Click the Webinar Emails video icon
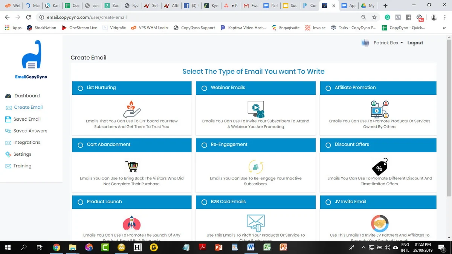Viewport: 452px width, 254px height. 256,109
